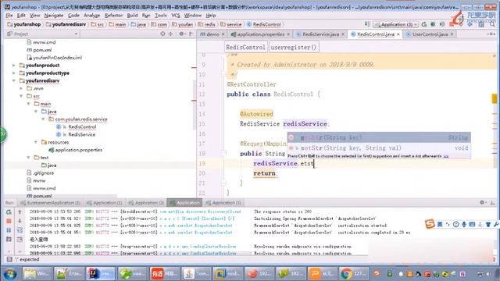
Task: Open the Refactor menu
Action: point(113,16)
